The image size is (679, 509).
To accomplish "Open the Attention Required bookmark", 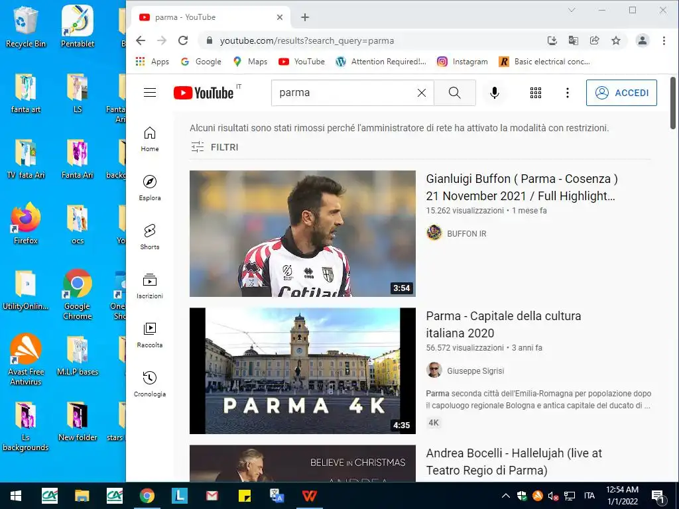I will tap(381, 62).
